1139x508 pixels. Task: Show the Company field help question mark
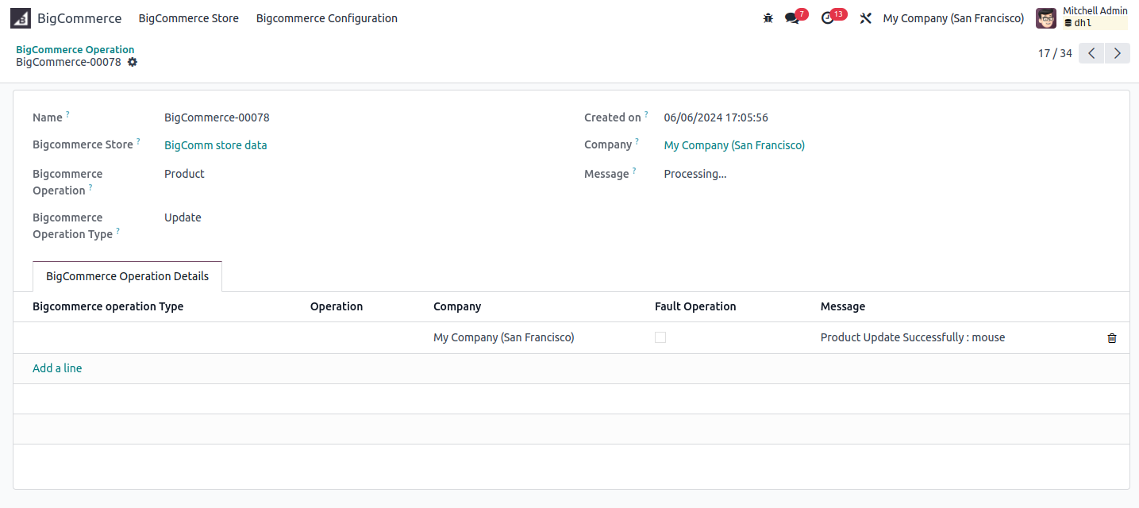637,141
